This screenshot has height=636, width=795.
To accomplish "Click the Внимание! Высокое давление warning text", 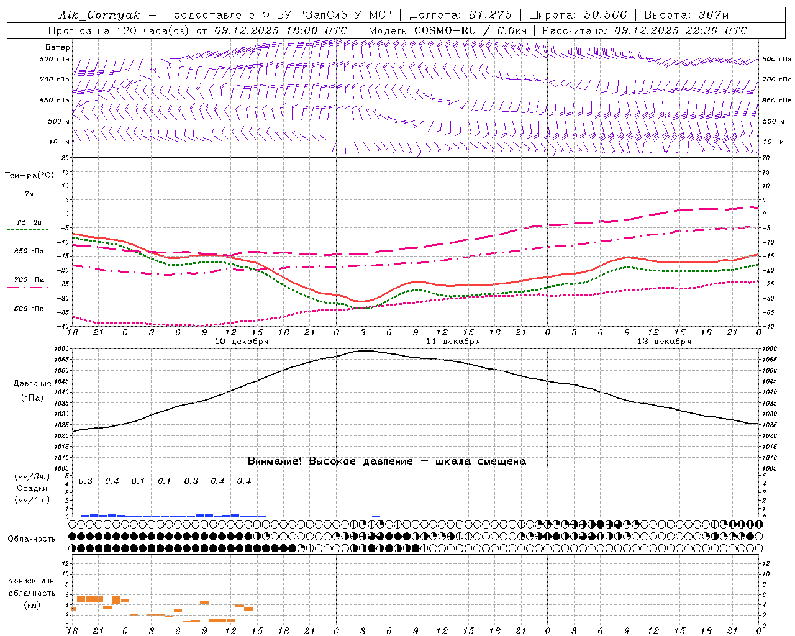I will tap(387, 461).
